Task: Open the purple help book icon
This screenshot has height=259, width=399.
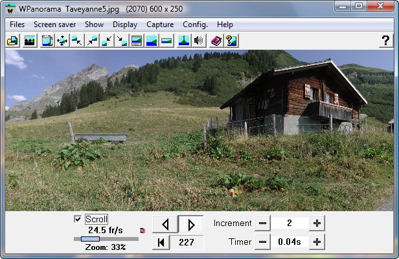Action: (x=216, y=41)
